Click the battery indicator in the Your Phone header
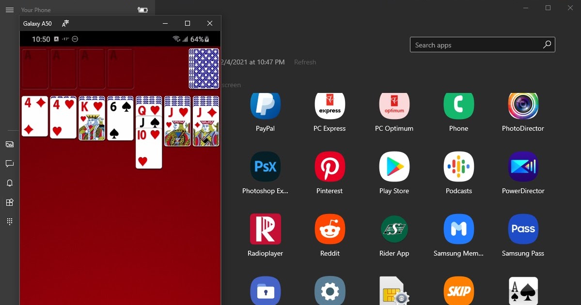581x305 pixels. [142, 9]
